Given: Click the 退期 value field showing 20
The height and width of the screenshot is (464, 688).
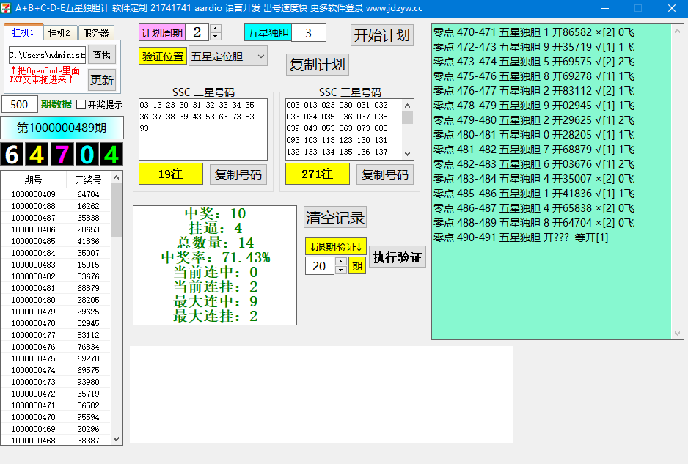Looking at the screenshot, I should 321,266.
